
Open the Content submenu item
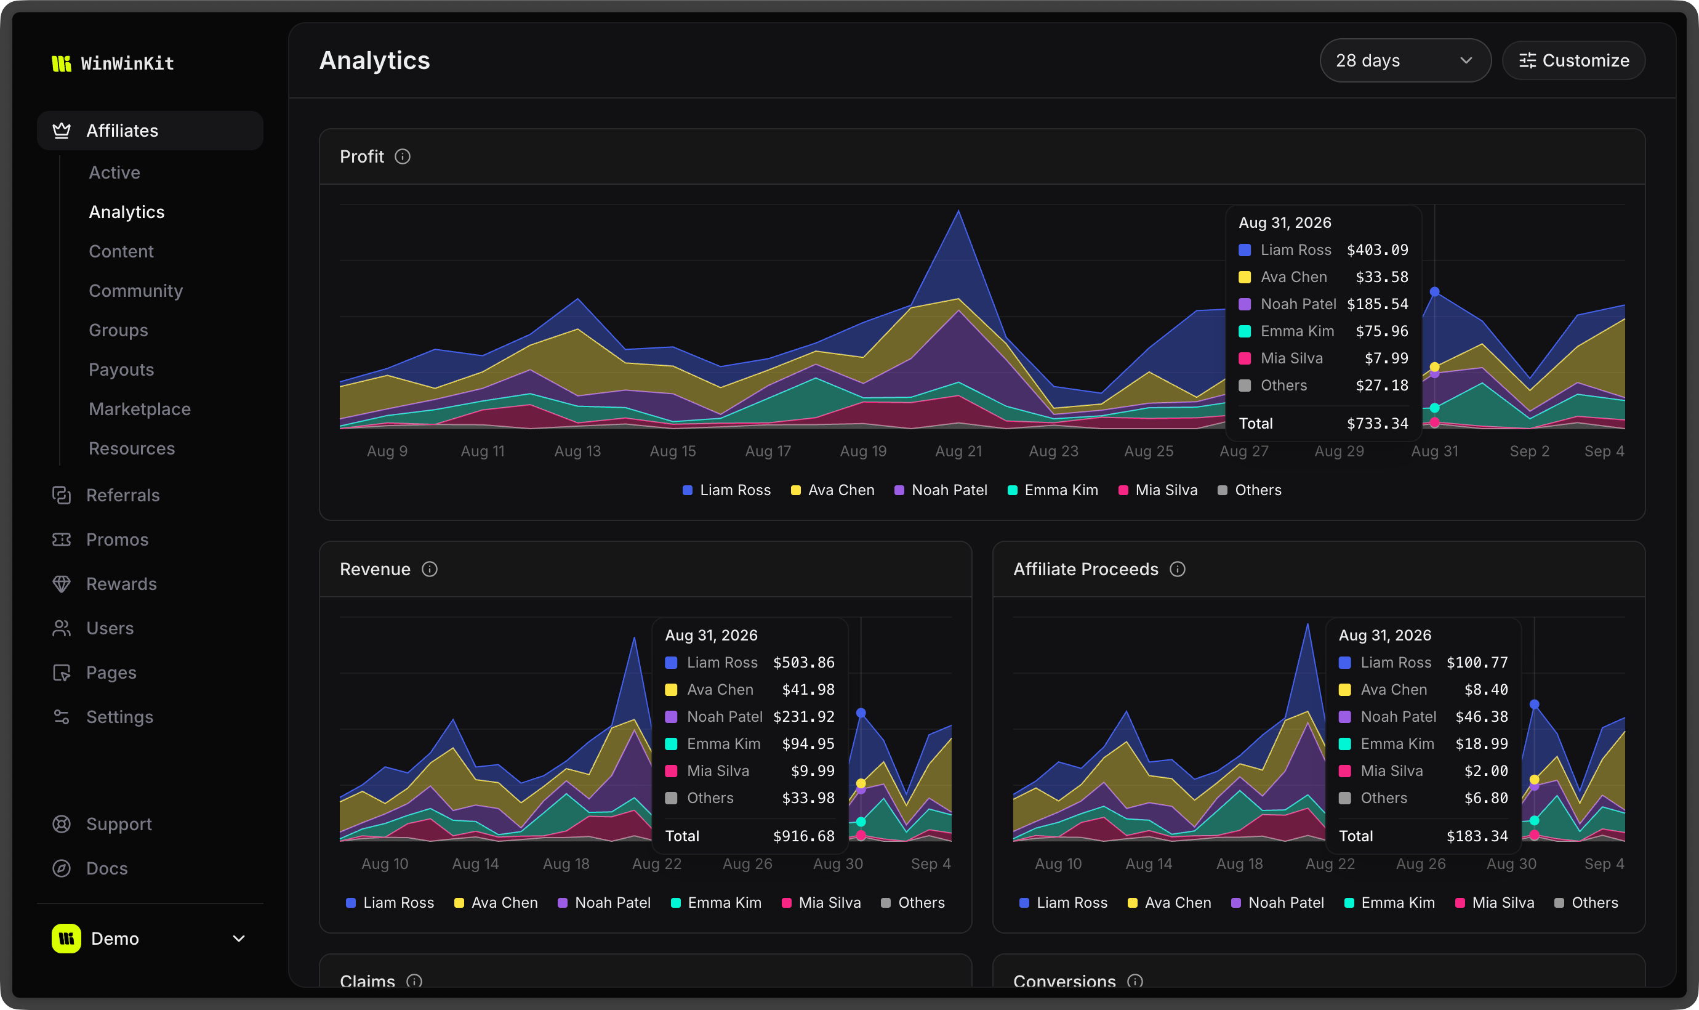121,252
